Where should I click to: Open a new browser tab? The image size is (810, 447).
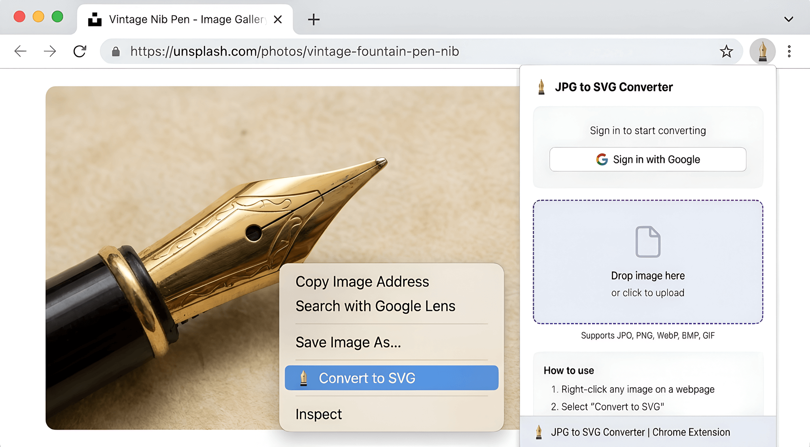[x=313, y=19]
